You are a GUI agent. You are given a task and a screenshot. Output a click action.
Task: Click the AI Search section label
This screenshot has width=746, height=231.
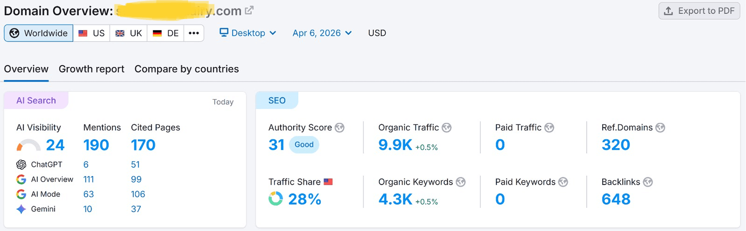pyautogui.click(x=36, y=101)
